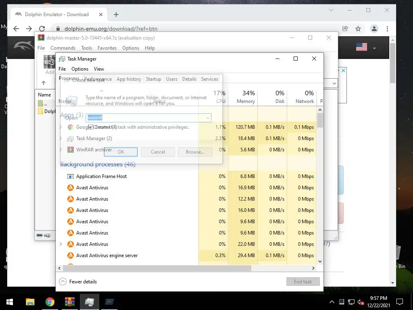Viewport: 413px width, 310px height.
Task: Switch to the Startup tab
Action: coord(154,79)
